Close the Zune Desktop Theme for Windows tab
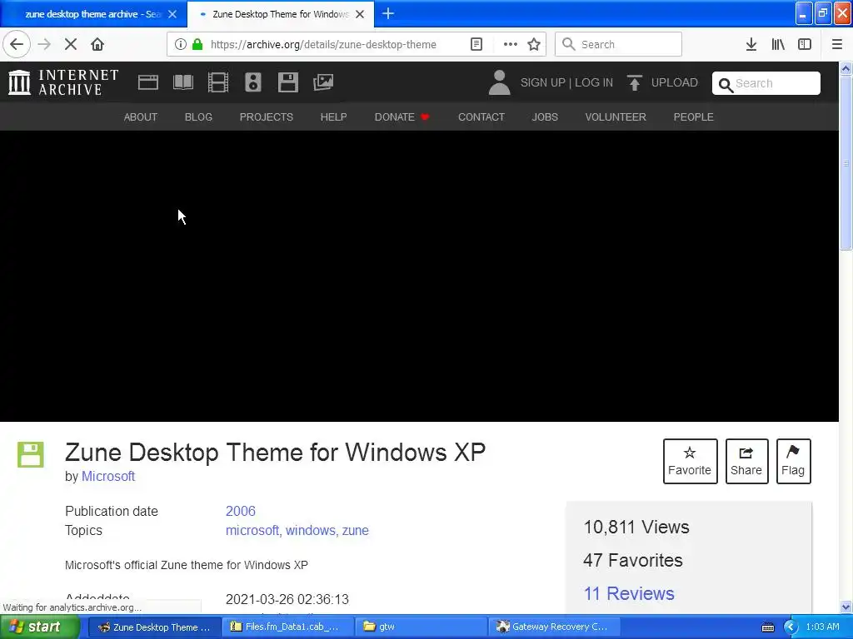The image size is (853, 639). (x=360, y=14)
